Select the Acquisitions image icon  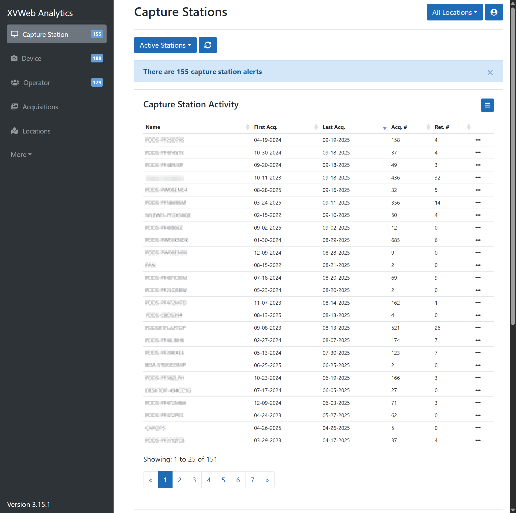point(15,107)
